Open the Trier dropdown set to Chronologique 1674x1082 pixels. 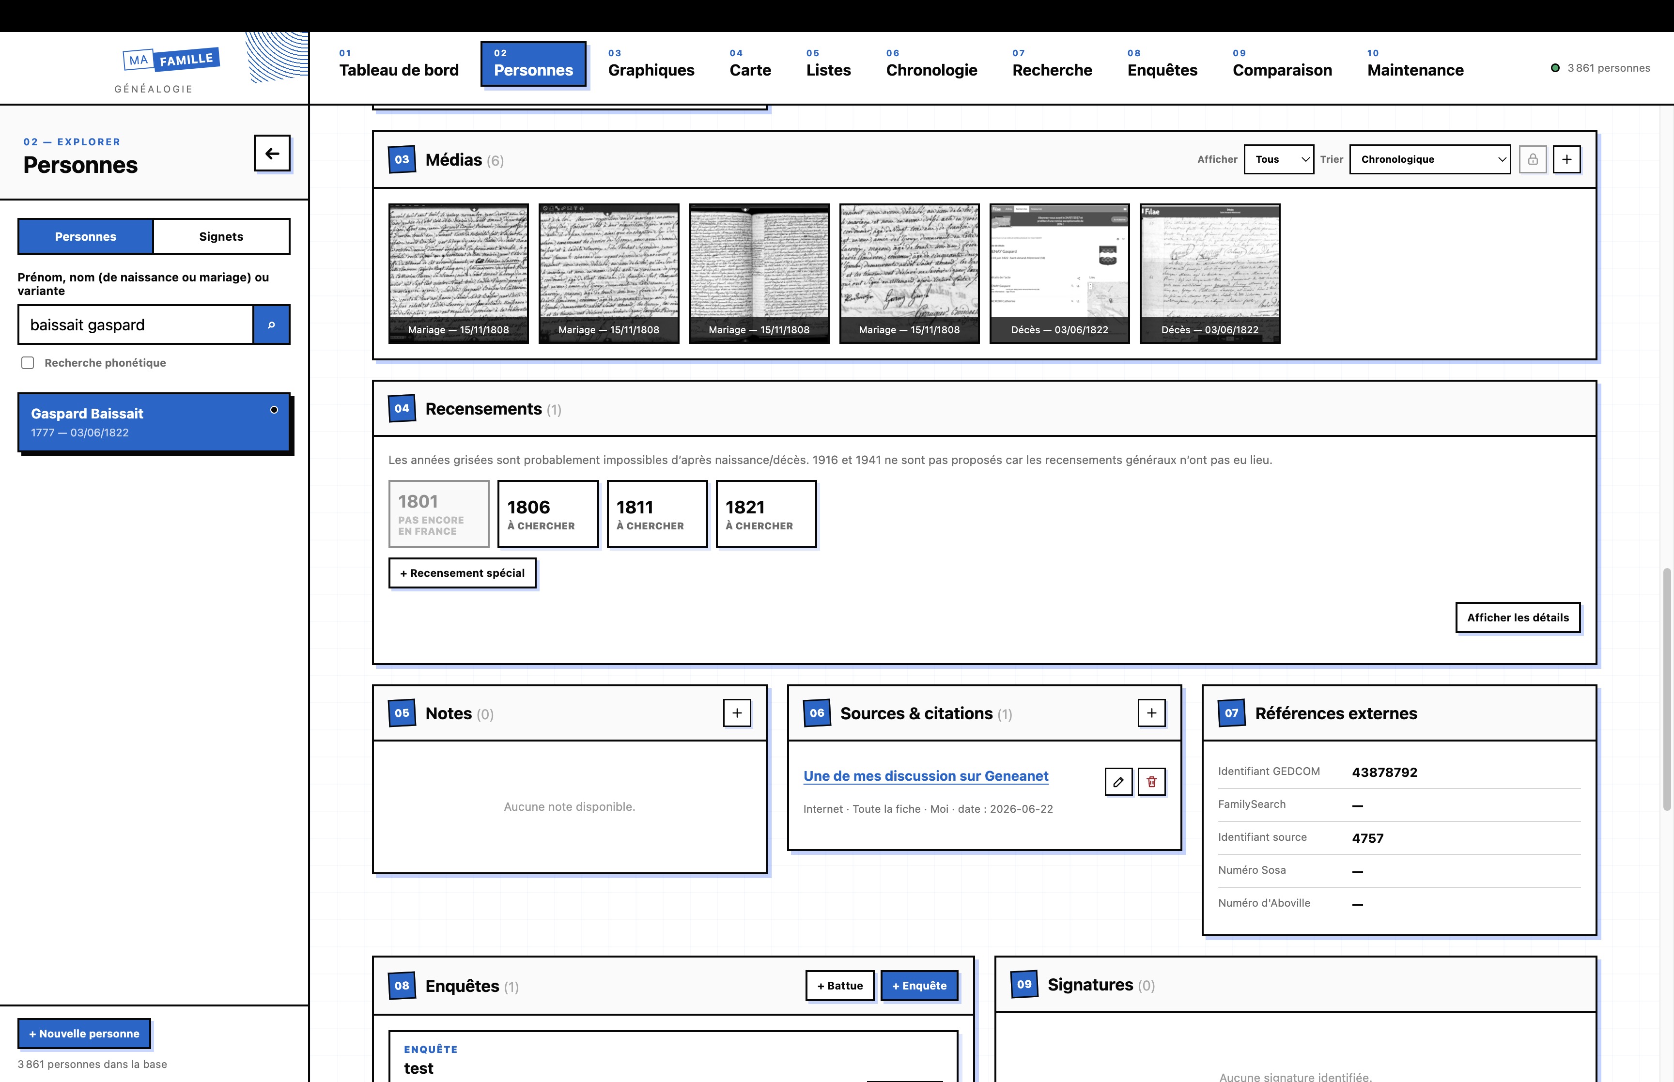click(x=1429, y=159)
